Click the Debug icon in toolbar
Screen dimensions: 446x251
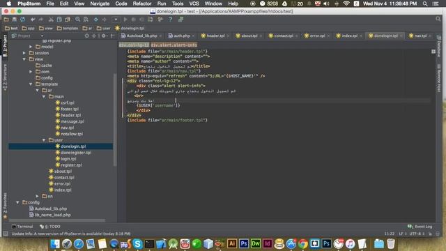pyautogui.click(x=133, y=20)
